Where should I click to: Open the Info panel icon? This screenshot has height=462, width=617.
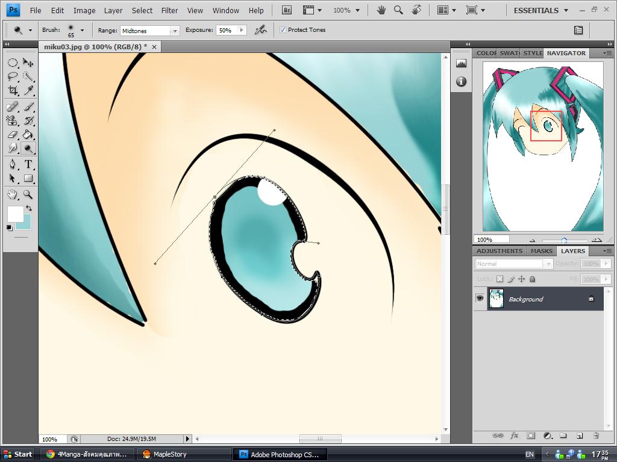[461, 81]
